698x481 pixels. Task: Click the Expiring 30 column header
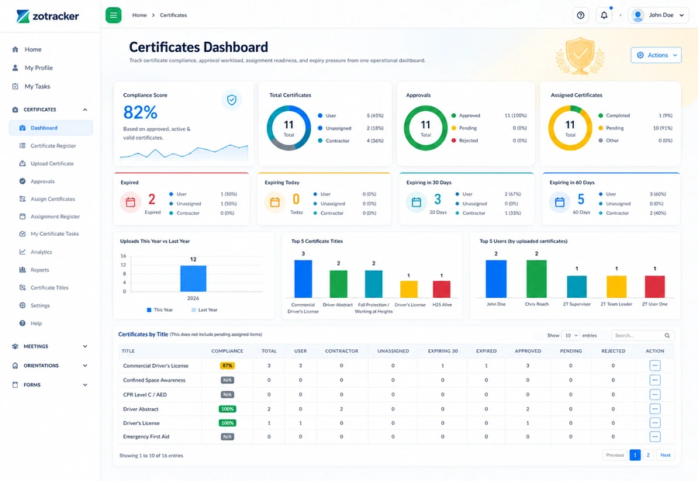(x=443, y=351)
